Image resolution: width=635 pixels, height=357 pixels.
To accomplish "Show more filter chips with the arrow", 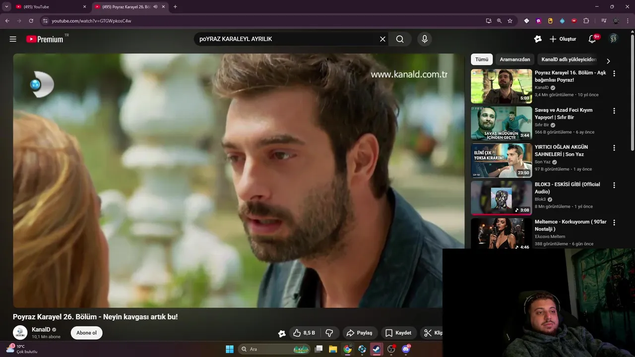I will pos(608,61).
